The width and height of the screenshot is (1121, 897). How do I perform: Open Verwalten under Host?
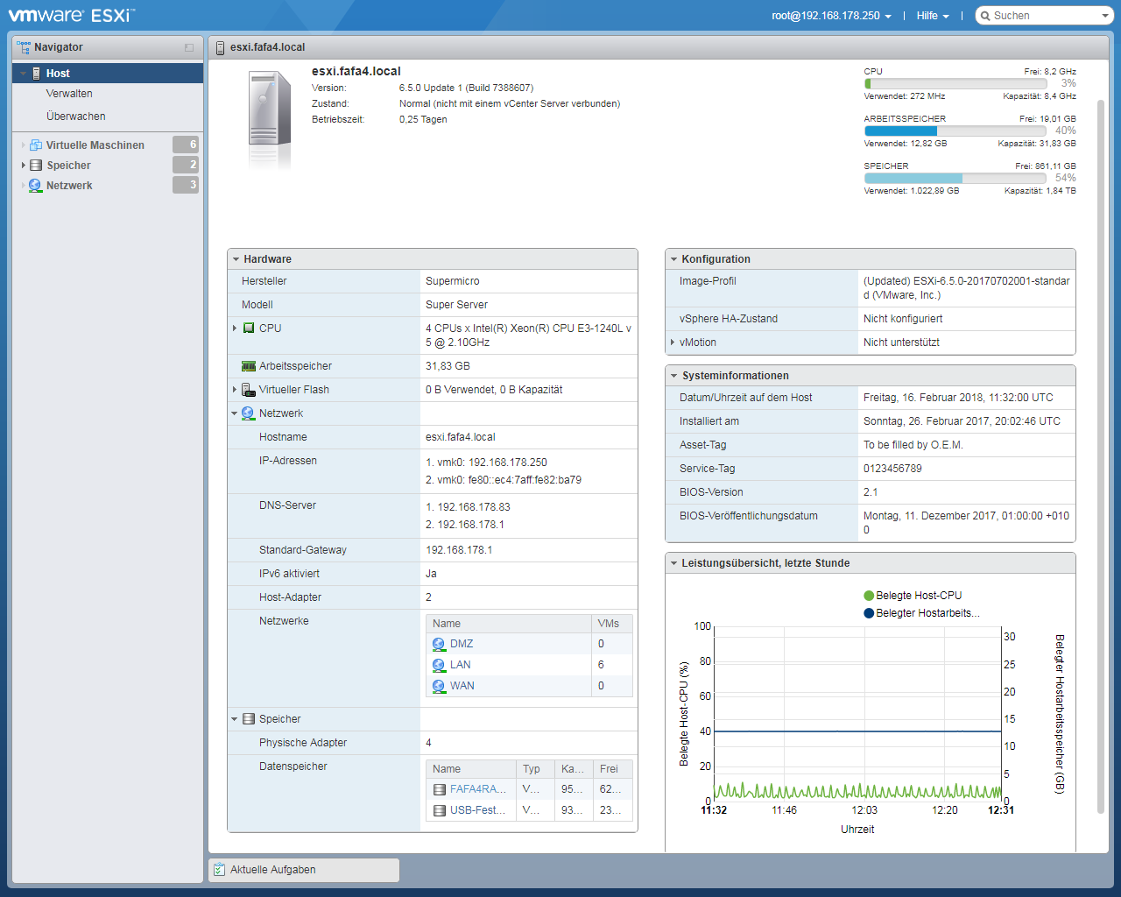69,94
